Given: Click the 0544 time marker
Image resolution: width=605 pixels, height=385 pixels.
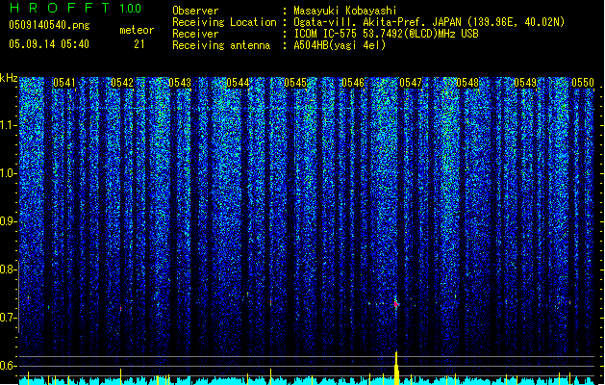Looking at the screenshot, I should pos(238,83).
